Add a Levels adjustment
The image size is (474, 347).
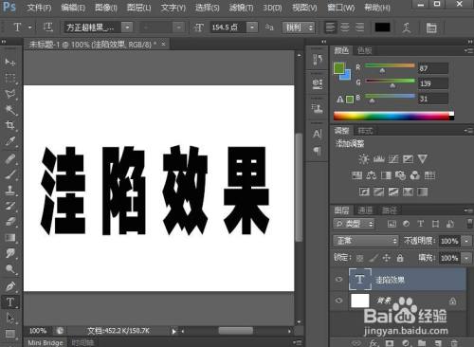click(x=378, y=158)
